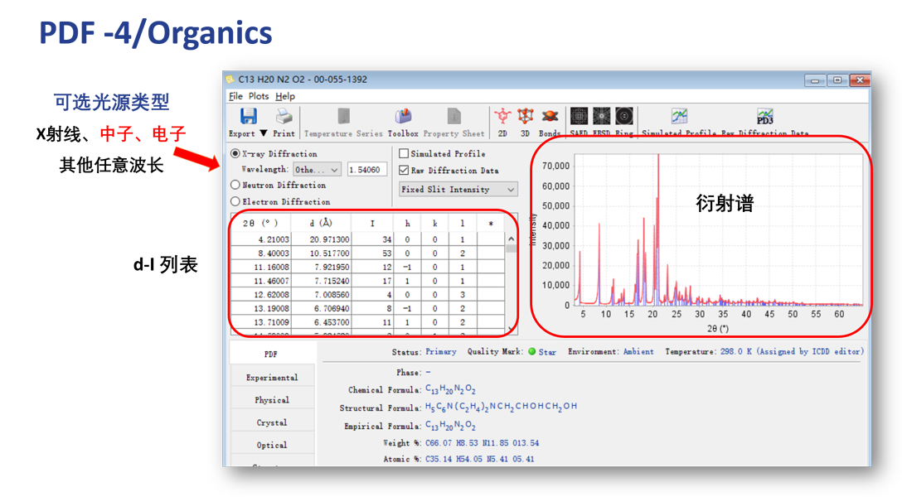The height and width of the screenshot is (497, 902).
Task: Select table cell '7.715240'
Action: click(x=321, y=280)
